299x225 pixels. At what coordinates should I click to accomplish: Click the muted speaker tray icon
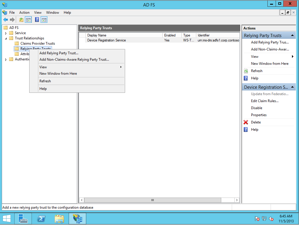click(271, 219)
